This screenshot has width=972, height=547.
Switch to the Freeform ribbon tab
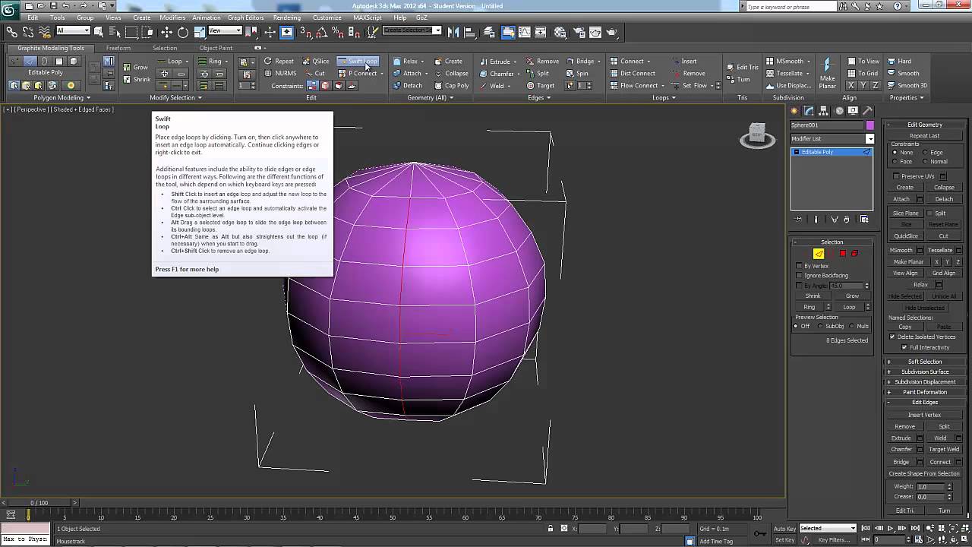point(118,48)
